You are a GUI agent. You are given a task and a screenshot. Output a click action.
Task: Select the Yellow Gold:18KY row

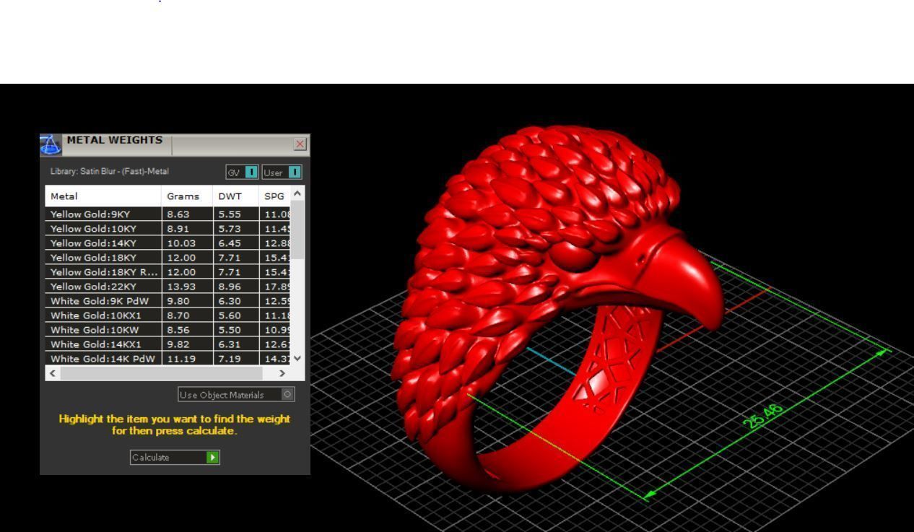(167, 258)
